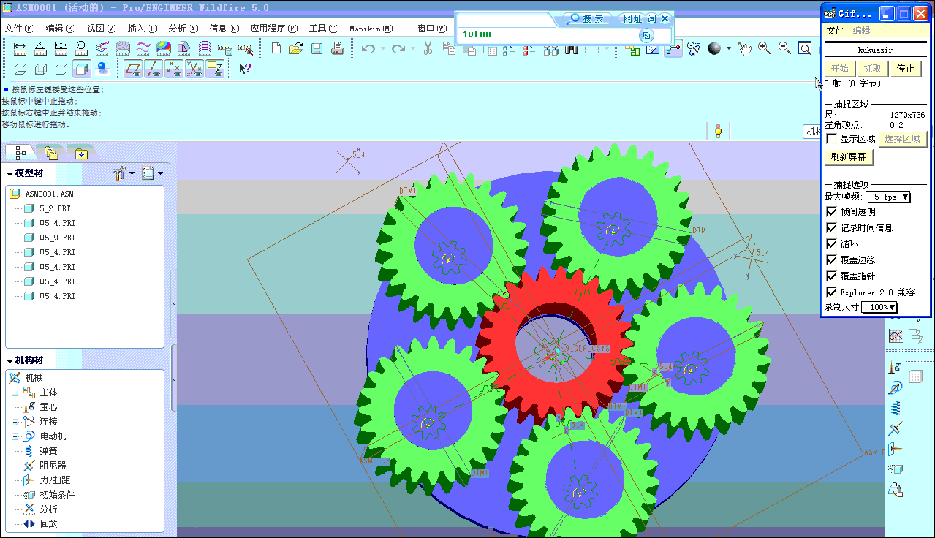Toggle datum planes display

click(x=132, y=69)
